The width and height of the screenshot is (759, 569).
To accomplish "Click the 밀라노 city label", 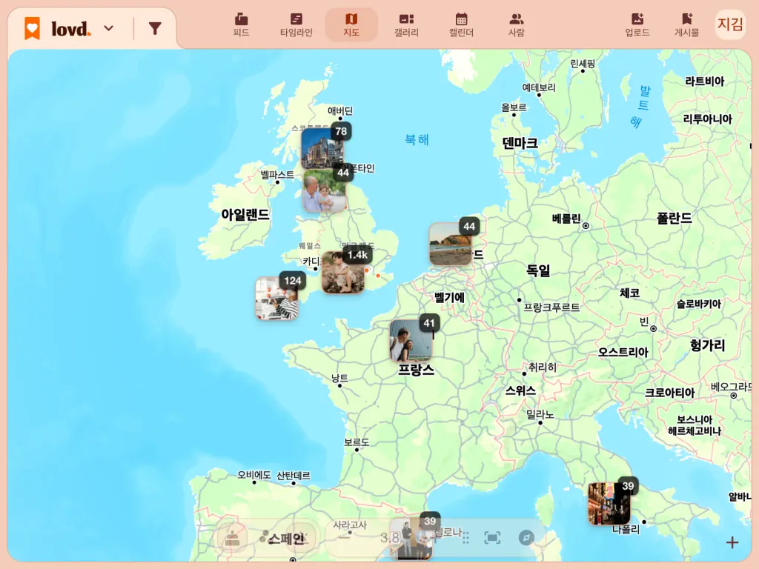I will pyautogui.click(x=540, y=414).
